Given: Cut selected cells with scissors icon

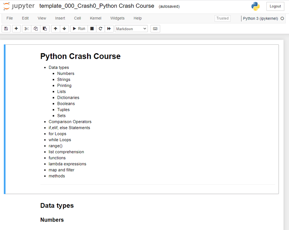Looking at the screenshot, I should (x=26, y=29).
